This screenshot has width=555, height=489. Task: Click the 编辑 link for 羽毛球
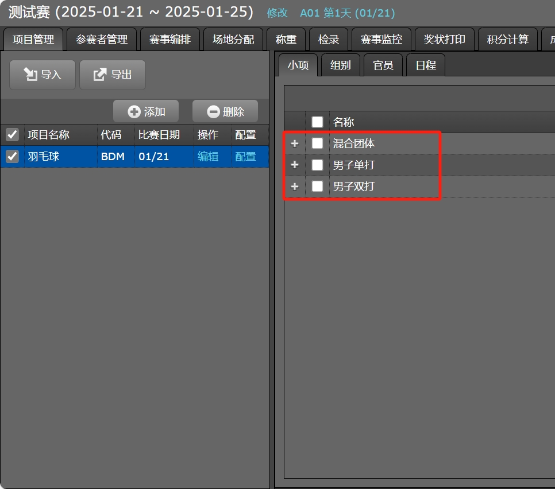pos(208,156)
